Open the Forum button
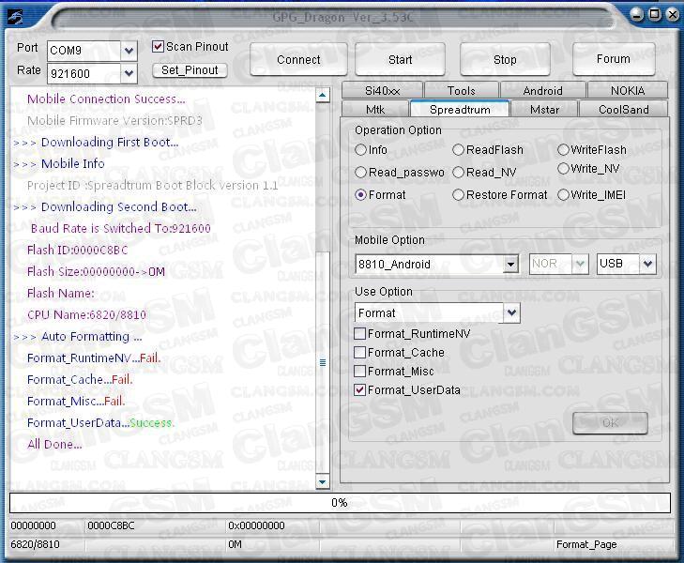This screenshot has height=563, width=684. (x=614, y=59)
